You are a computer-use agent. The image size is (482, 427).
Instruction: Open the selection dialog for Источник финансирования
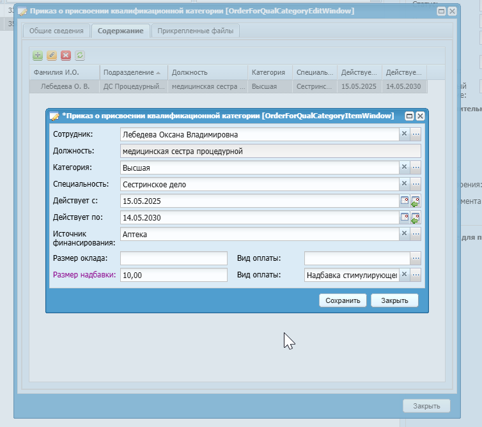[416, 234]
